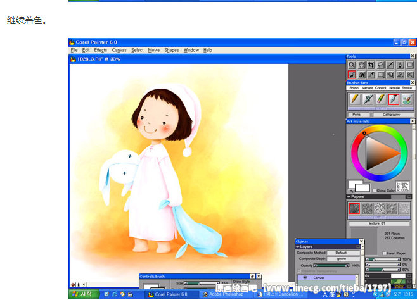Open the Movie menu
Viewport: 417px width, 300px height.
tap(154, 50)
